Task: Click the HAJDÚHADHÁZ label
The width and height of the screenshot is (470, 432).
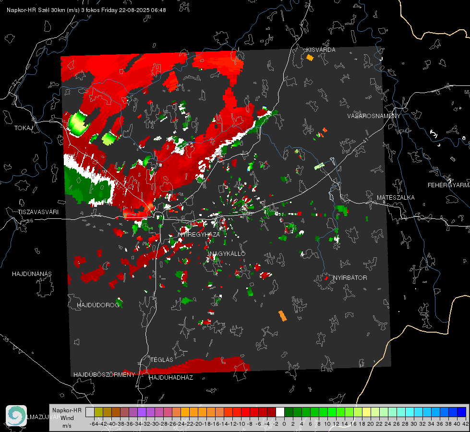Action: (171, 378)
